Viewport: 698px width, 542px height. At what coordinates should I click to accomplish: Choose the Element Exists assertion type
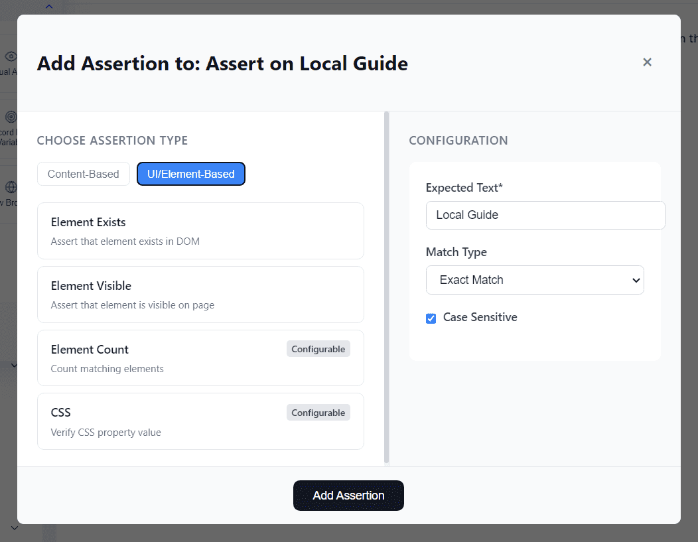pyautogui.click(x=200, y=230)
